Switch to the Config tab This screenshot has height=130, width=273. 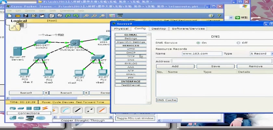pyautogui.click(x=140, y=29)
